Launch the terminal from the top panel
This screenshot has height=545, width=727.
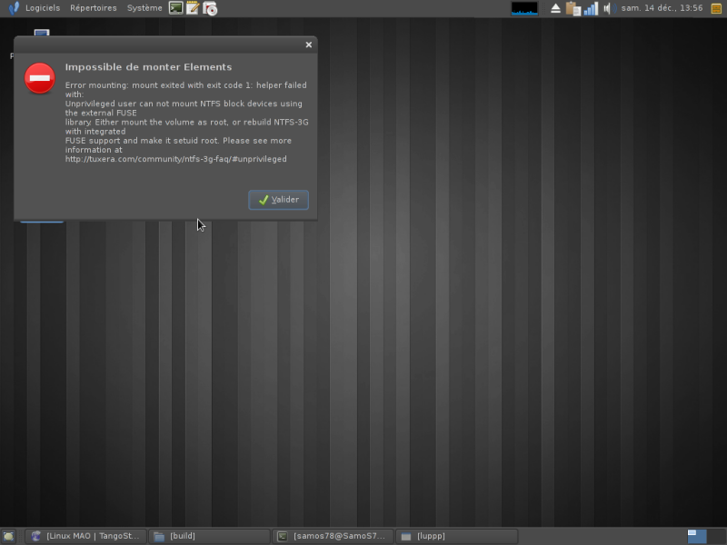(x=175, y=8)
